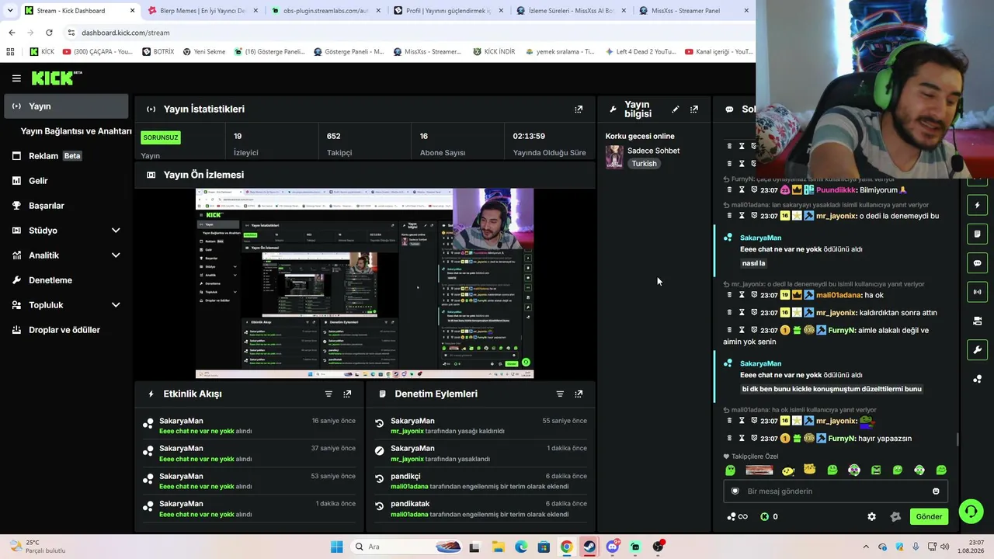Click the SORUNSUZ stream status badge
Viewport: 994px width, 559px height.
point(161,137)
